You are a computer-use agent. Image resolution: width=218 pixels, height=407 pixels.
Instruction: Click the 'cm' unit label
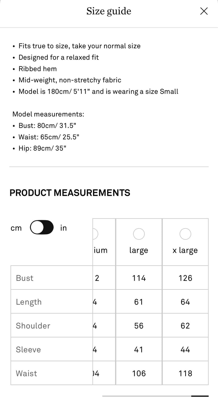tap(16, 228)
